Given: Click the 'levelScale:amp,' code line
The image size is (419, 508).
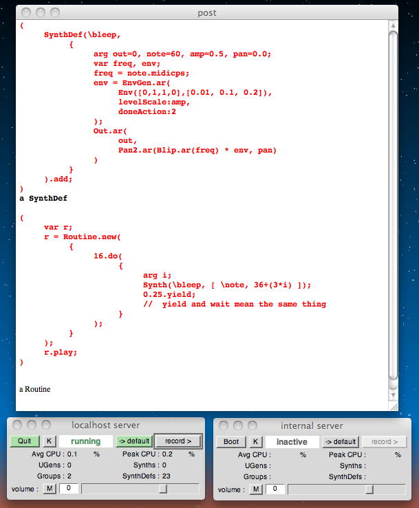Looking at the screenshot, I should click(x=154, y=102).
